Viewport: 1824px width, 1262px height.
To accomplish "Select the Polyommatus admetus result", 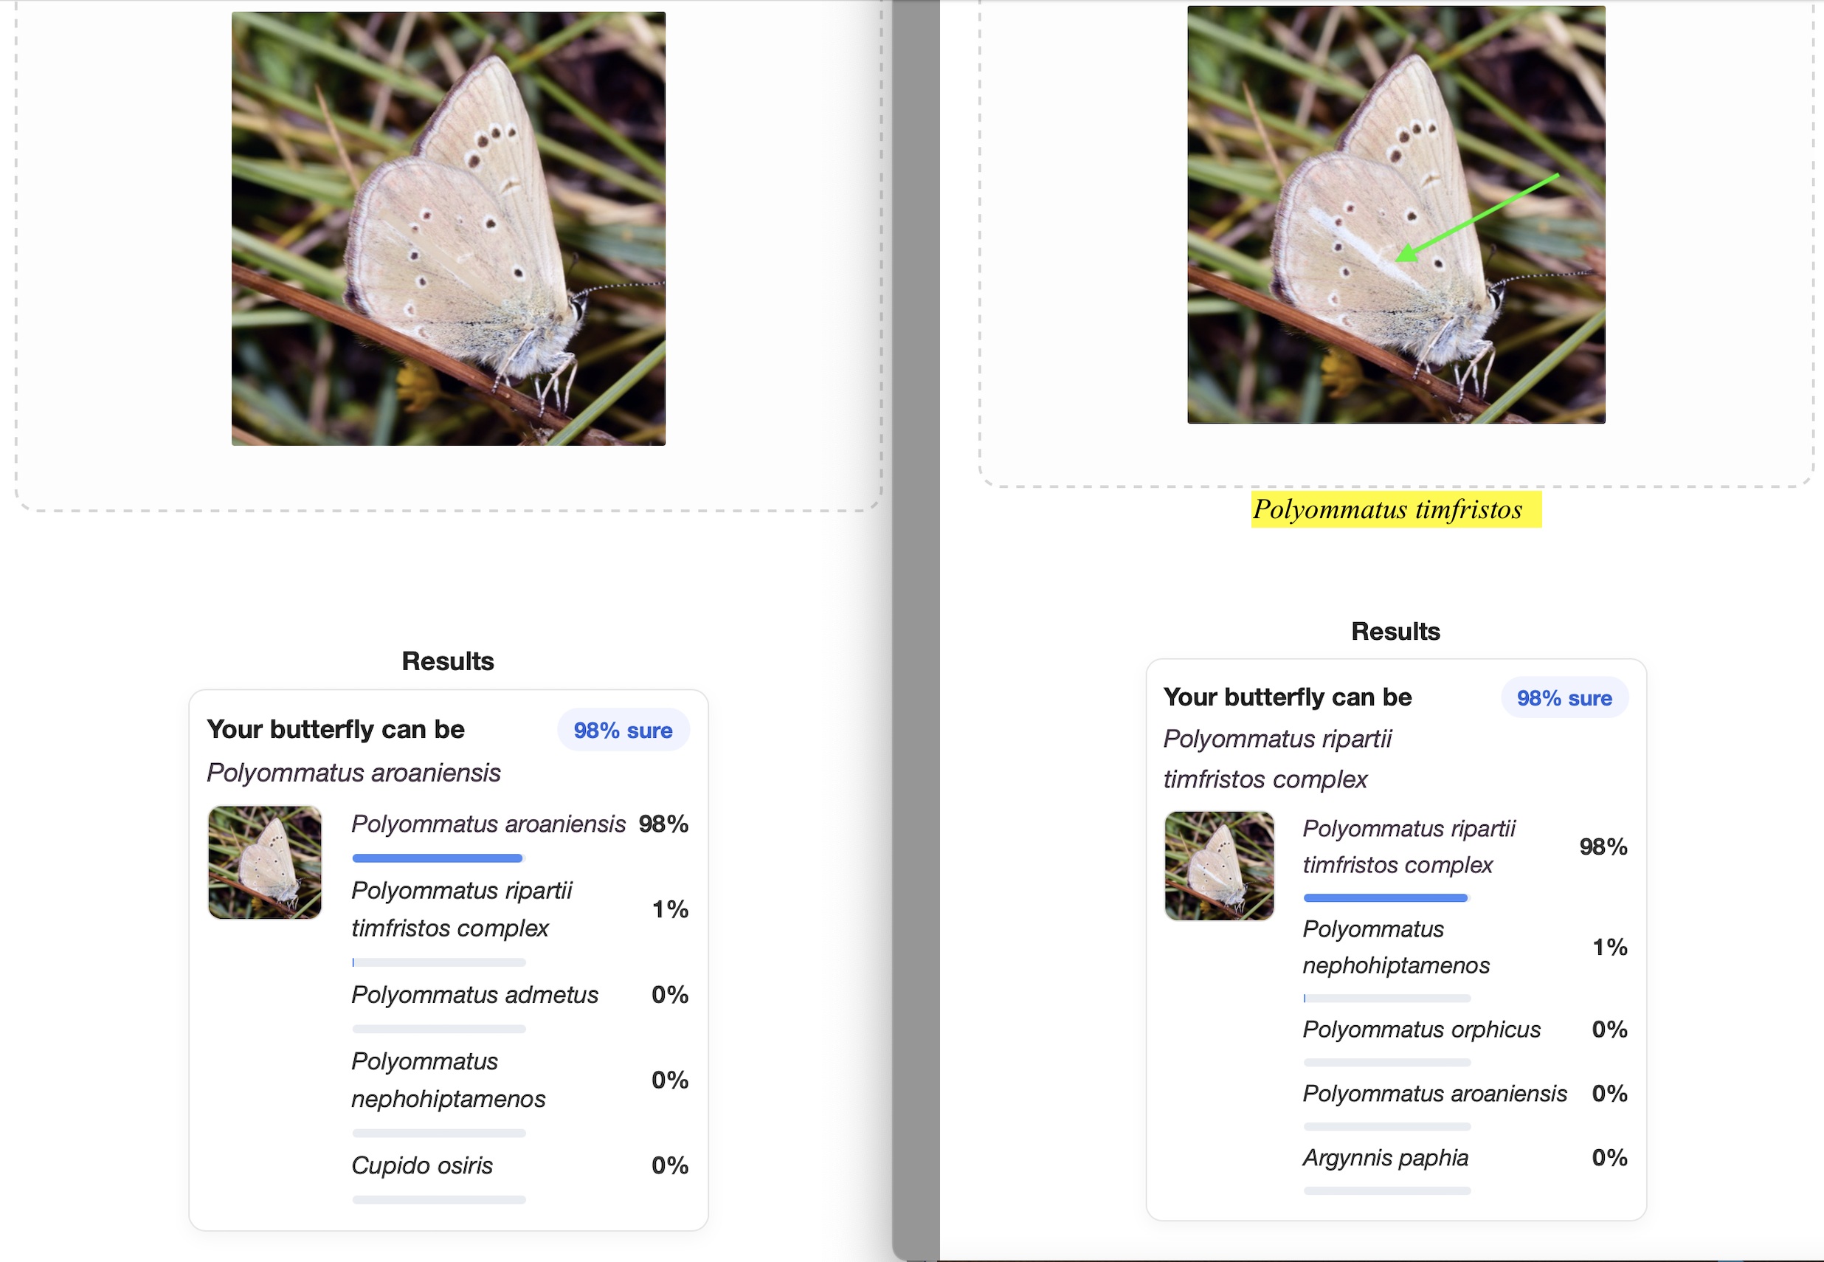I will (474, 995).
